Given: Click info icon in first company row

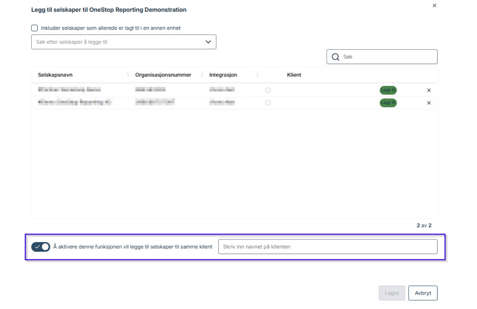Looking at the screenshot, I should coord(268,90).
